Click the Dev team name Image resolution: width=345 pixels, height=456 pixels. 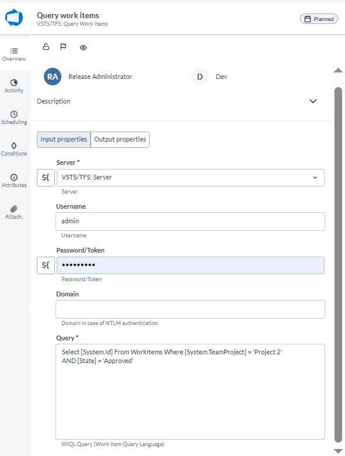coord(222,77)
